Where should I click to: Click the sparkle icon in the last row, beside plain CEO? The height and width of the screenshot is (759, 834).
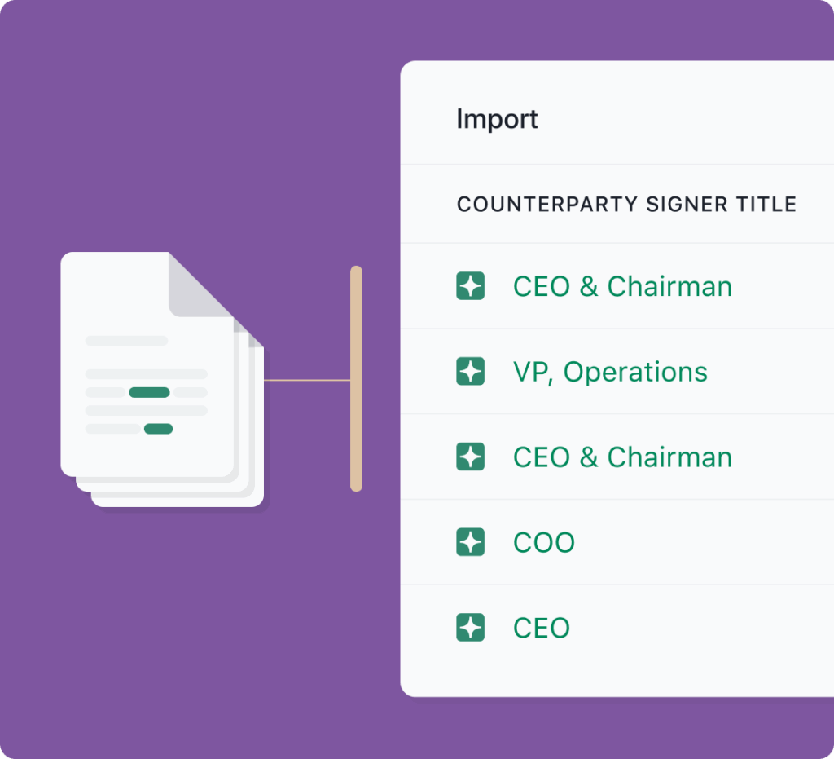tap(471, 628)
